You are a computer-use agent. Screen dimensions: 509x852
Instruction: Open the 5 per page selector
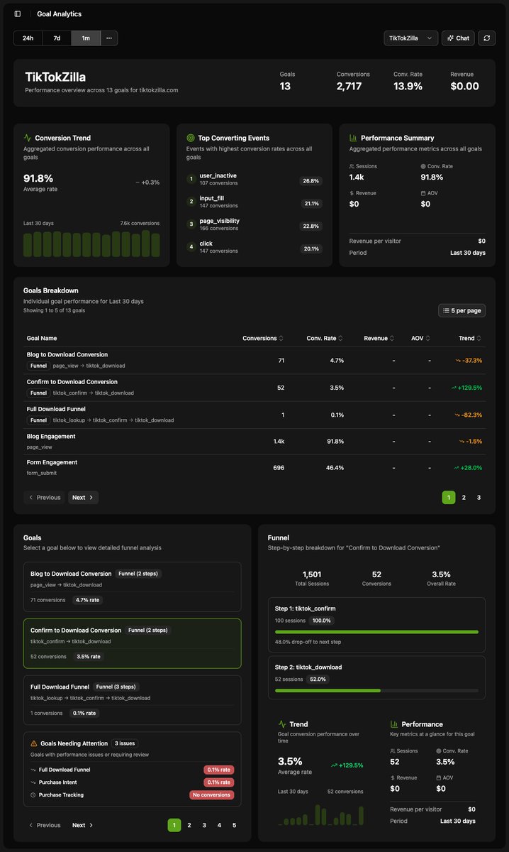click(462, 311)
